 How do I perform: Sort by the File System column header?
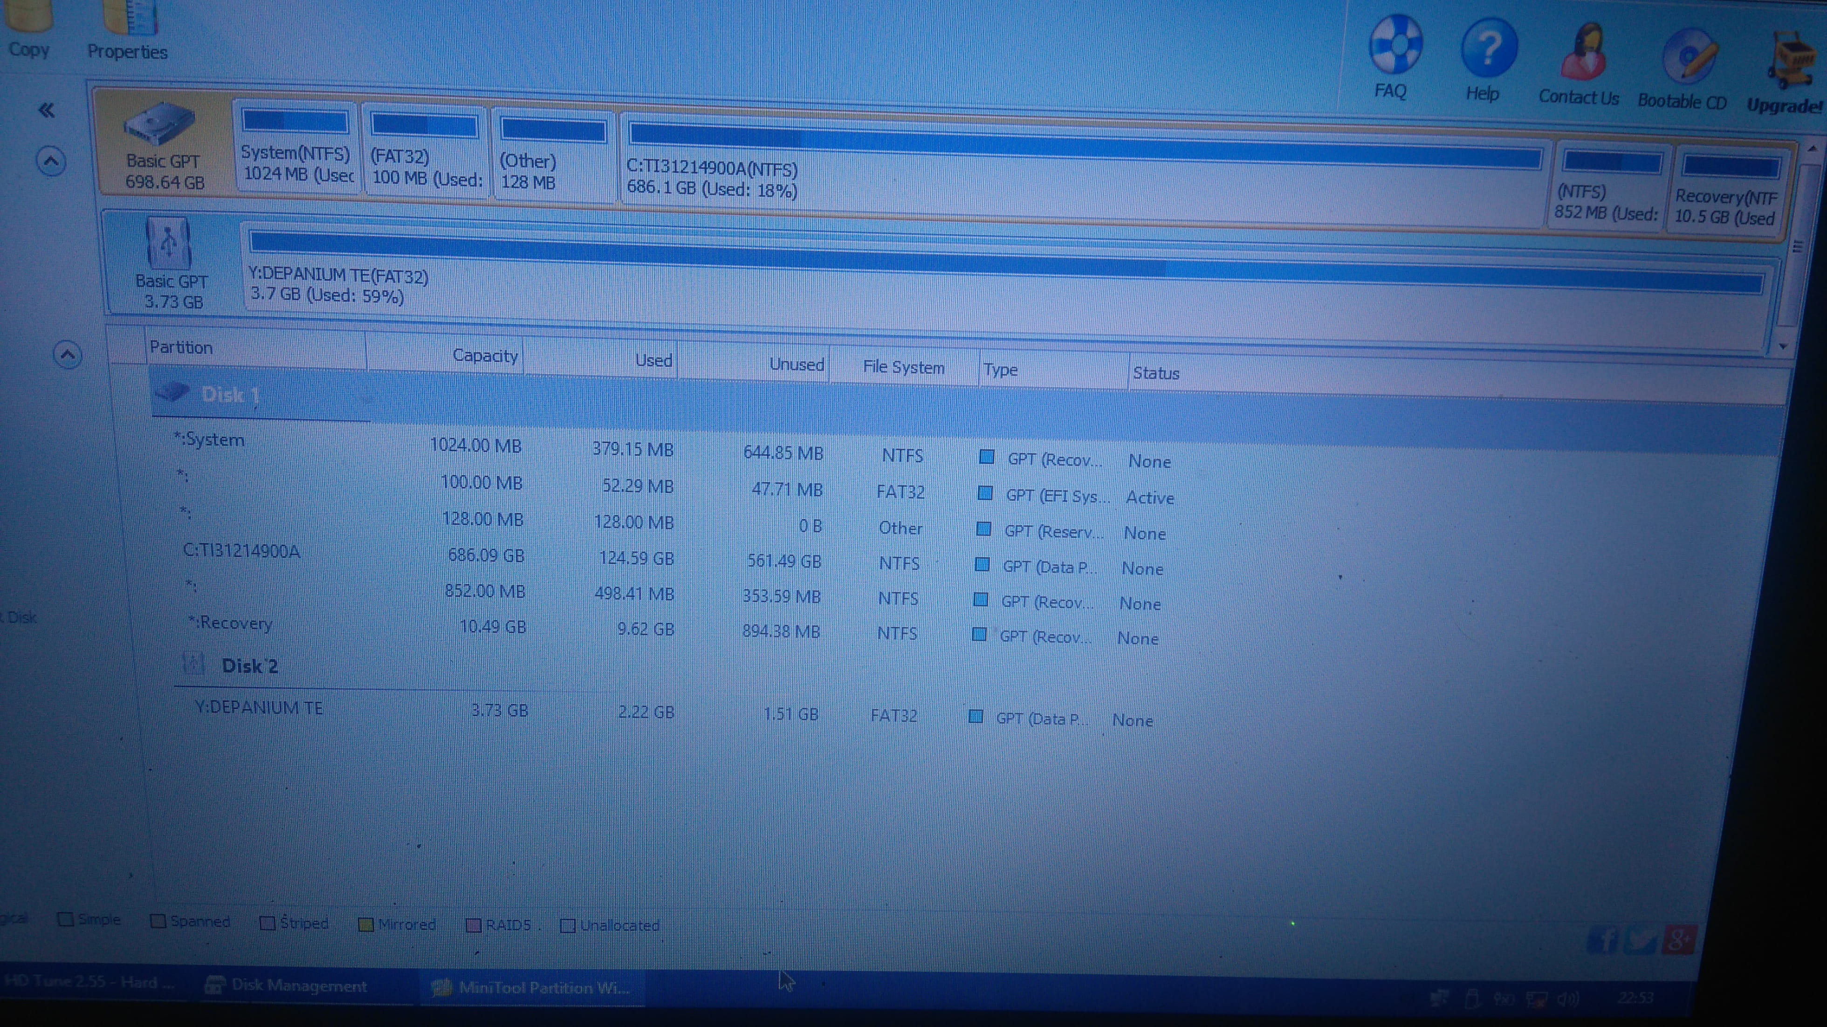click(x=904, y=367)
